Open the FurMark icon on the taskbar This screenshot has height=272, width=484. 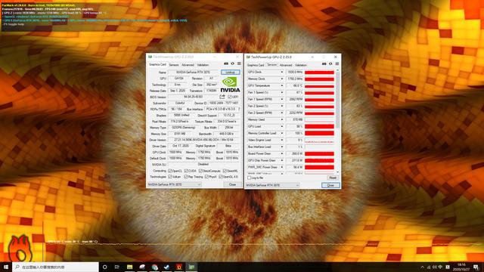point(179,267)
